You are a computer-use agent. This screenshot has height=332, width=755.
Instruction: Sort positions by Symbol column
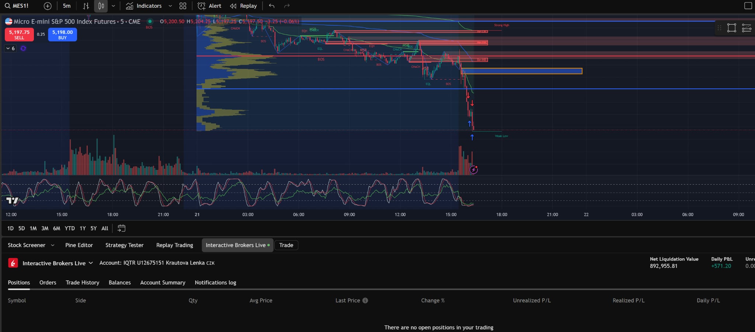(x=17, y=300)
